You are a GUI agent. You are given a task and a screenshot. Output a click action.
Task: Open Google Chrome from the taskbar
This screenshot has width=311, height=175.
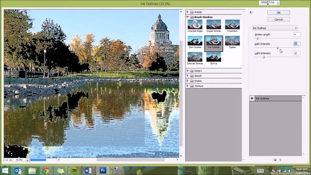click(46, 171)
